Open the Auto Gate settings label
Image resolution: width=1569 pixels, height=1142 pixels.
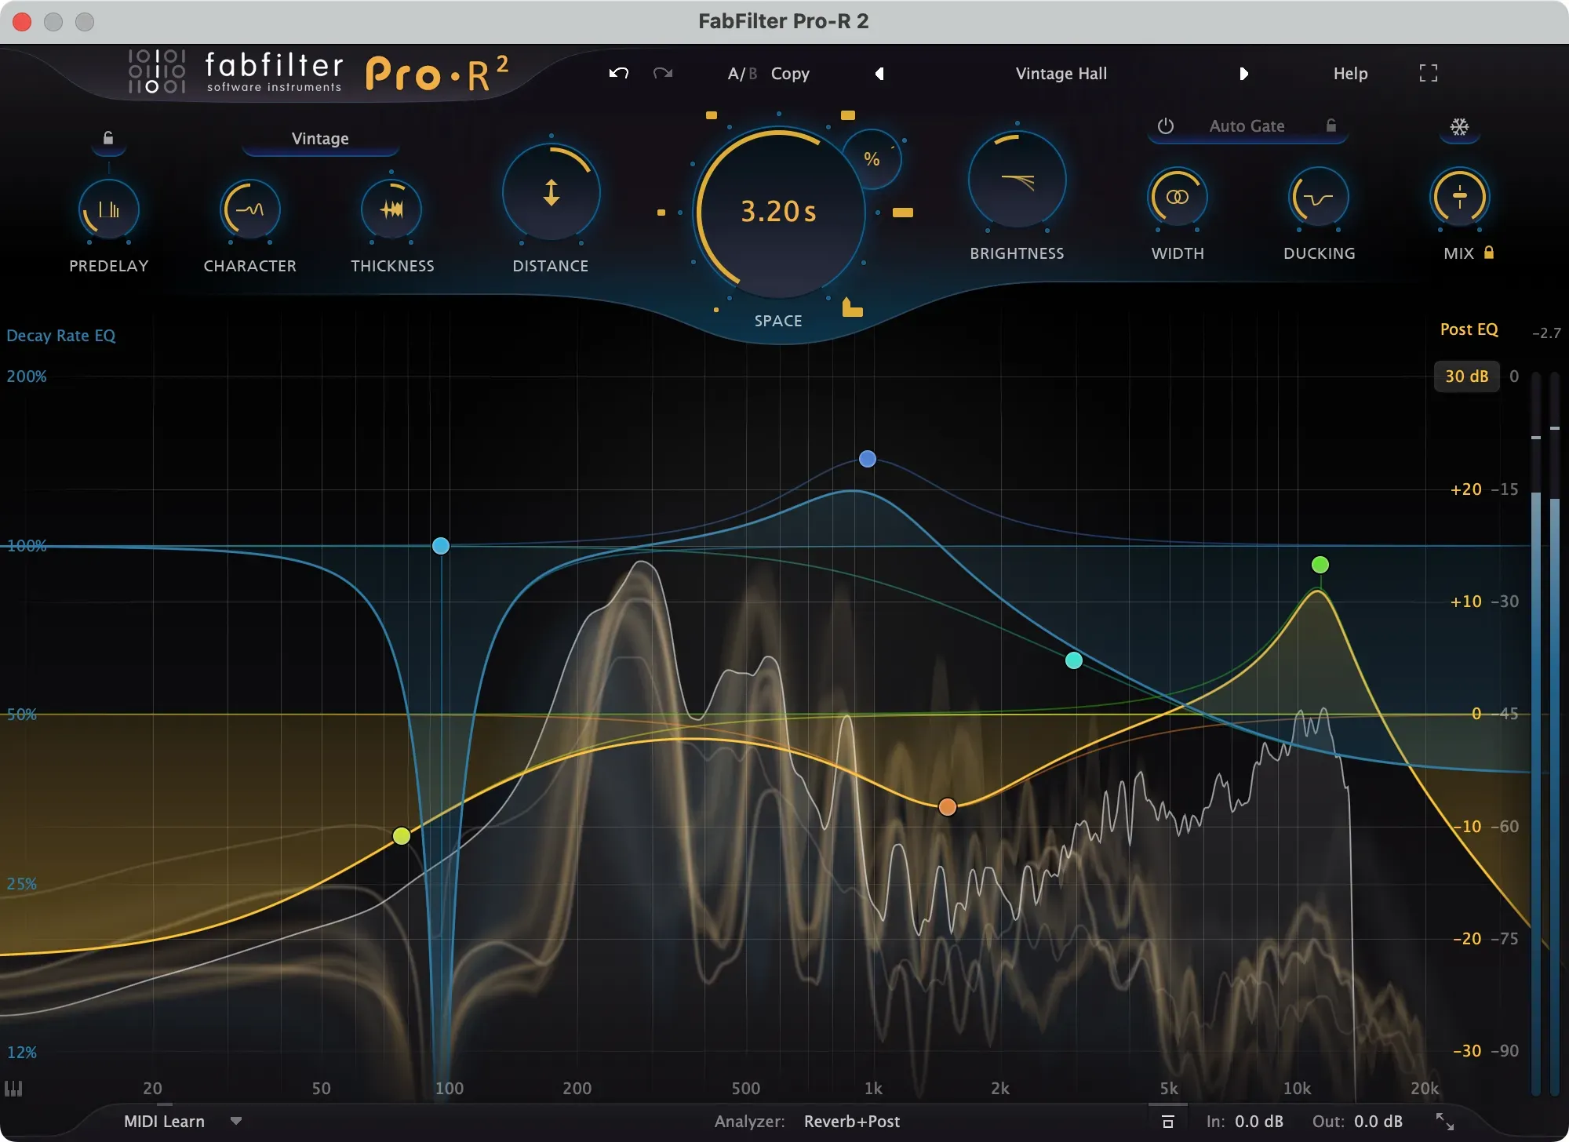tap(1247, 126)
